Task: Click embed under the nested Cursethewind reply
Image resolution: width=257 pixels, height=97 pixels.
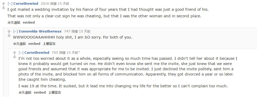Action: tap(40, 93)
